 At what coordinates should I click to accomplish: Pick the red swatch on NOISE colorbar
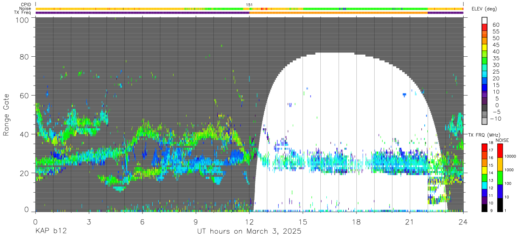[x=500, y=151]
